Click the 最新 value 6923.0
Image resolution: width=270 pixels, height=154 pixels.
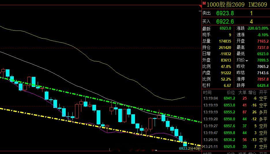click(225, 28)
